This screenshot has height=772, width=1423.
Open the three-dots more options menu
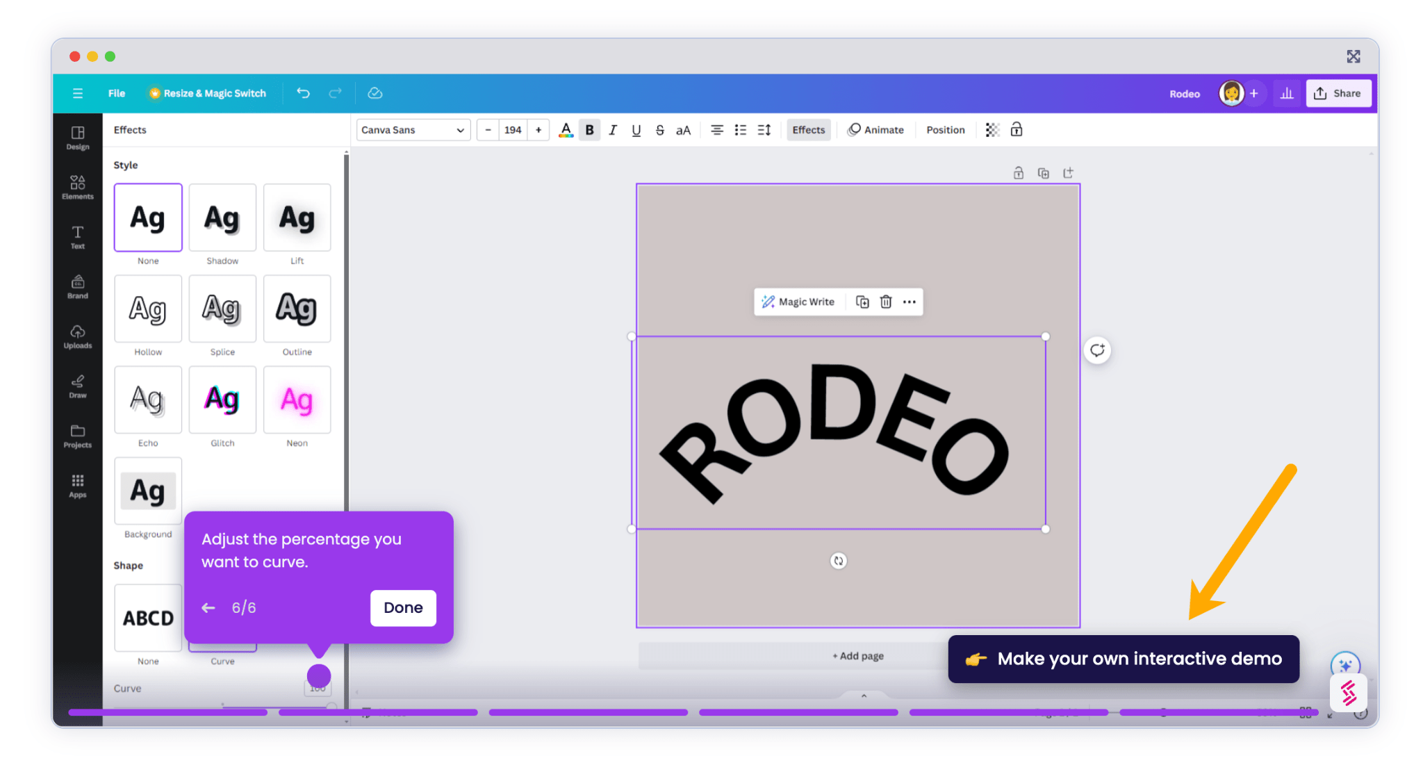(x=909, y=302)
